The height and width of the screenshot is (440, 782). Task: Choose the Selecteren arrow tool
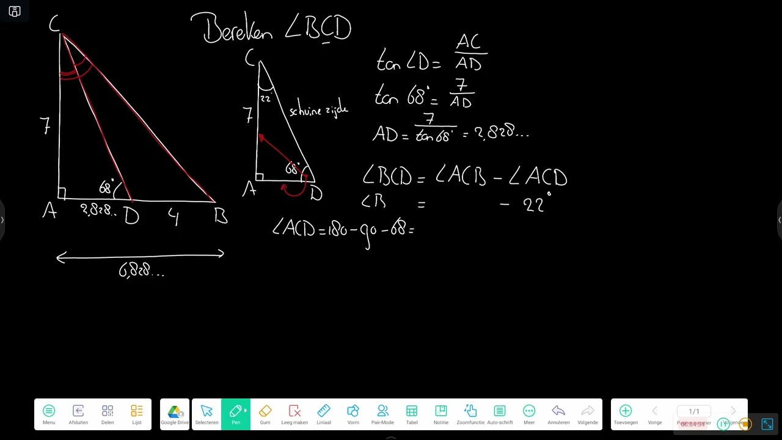pyautogui.click(x=206, y=414)
